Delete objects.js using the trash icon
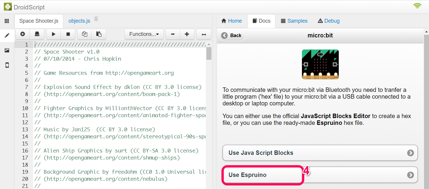This screenshot has height=189, width=429. click(x=96, y=19)
